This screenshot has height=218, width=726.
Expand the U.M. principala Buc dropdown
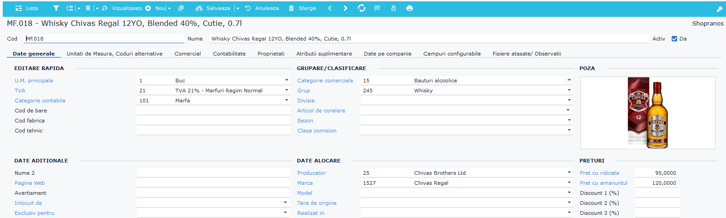287,80
